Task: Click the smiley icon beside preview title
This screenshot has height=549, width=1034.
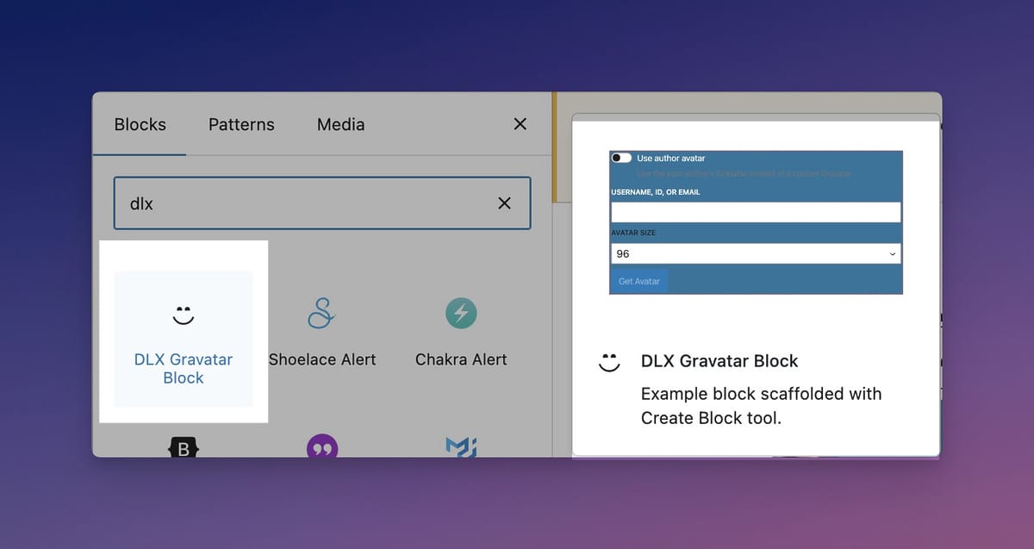Action: click(609, 362)
